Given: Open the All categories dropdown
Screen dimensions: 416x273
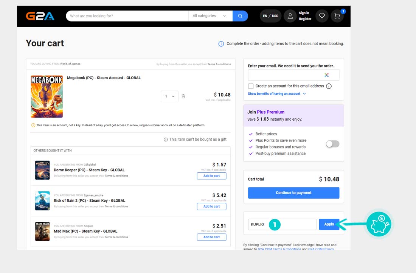Looking at the screenshot, I should pyautogui.click(x=209, y=16).
